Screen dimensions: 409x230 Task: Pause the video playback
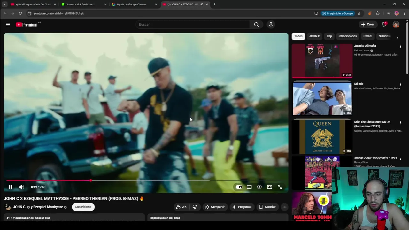pyautogui.click(x=11, y=187)
